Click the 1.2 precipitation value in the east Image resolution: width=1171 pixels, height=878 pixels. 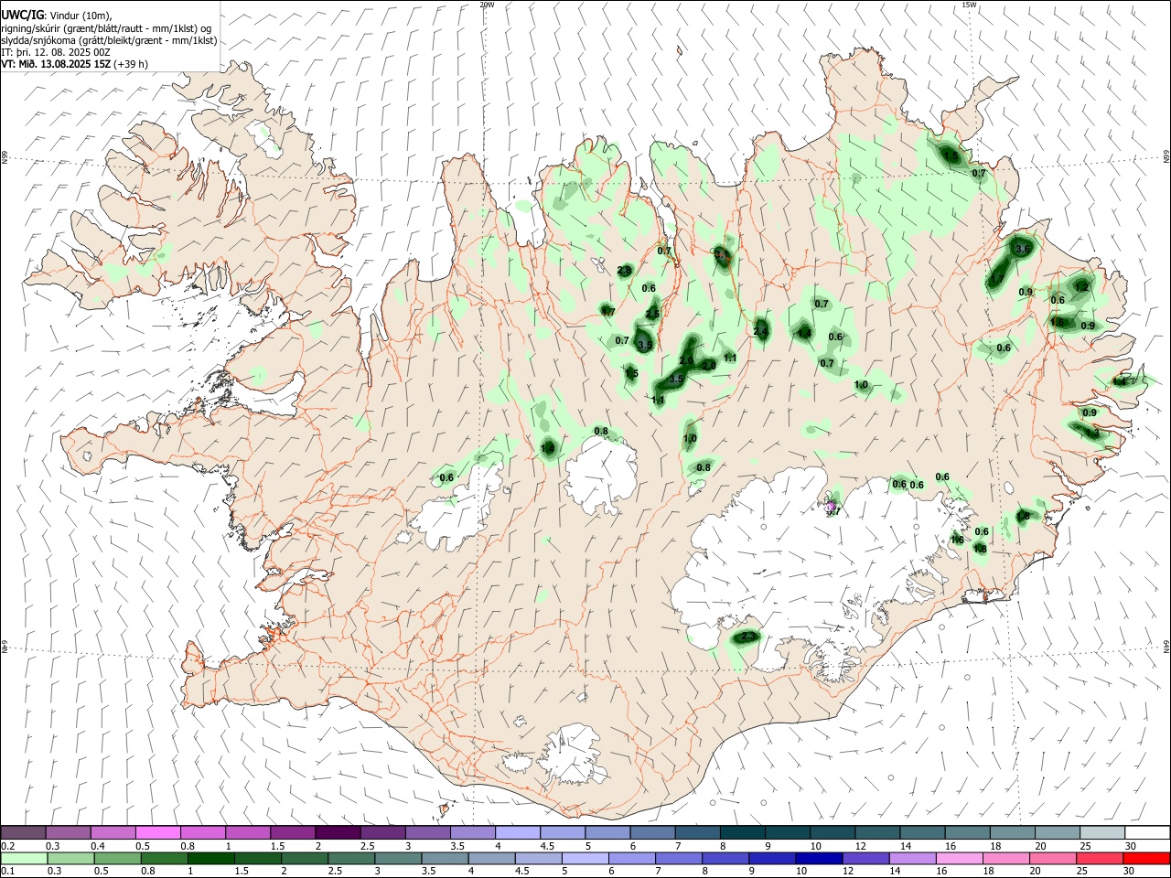[x=1081, y=287]
